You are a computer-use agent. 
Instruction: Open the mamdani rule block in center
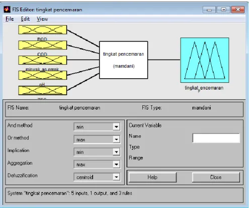pyautogui.click(x=124, y=60)
